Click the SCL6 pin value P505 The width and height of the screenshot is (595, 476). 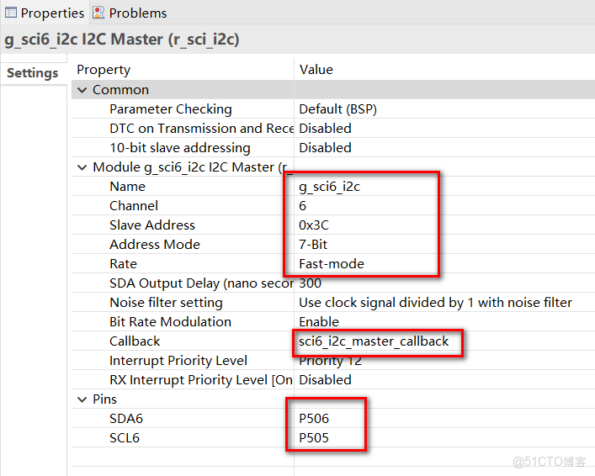tap(314, 438)
